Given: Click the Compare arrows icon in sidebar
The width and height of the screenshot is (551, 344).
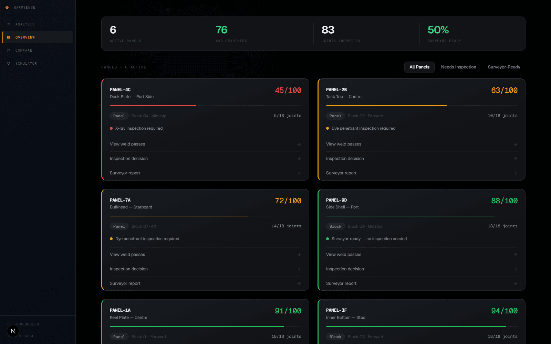Looking at the screenshot, I should tap(9, 50).
